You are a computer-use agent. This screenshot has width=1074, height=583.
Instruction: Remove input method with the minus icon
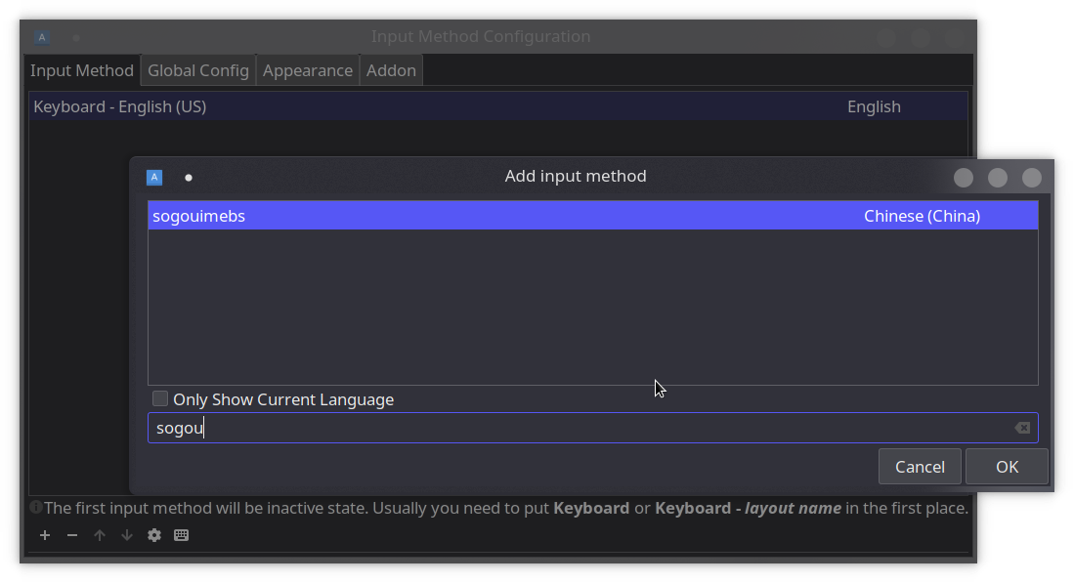(x=72, y=535)
